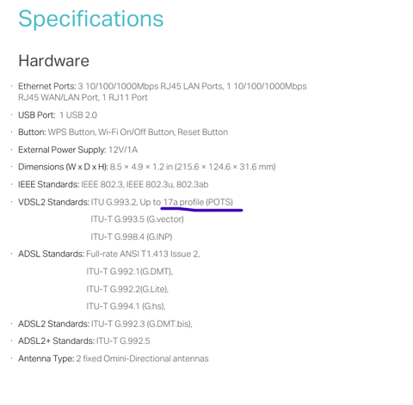413x405 pixels.
Task: Click the ITU-T G.994.1 (G.hs) line
Action: [x=126, y=306]
